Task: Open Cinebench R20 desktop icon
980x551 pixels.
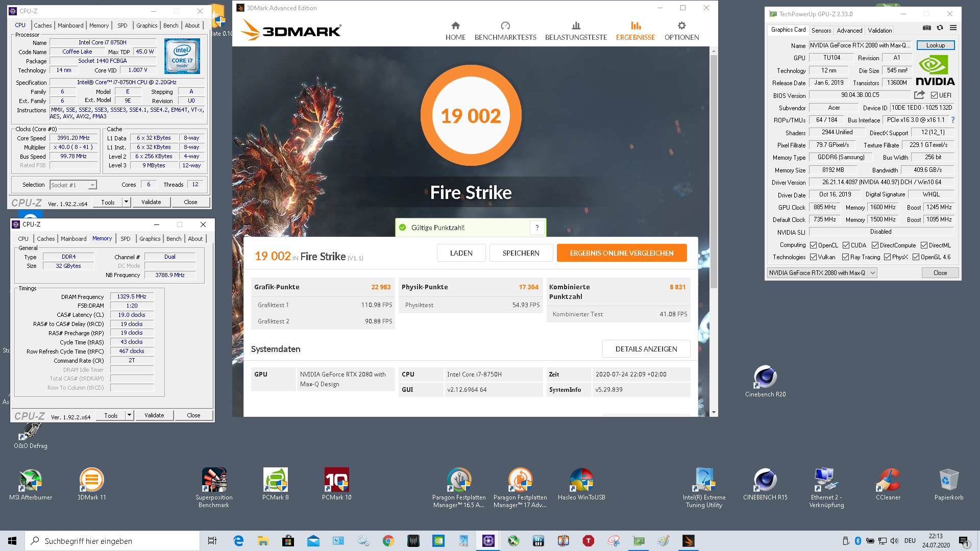Action: tap(766, 381)
